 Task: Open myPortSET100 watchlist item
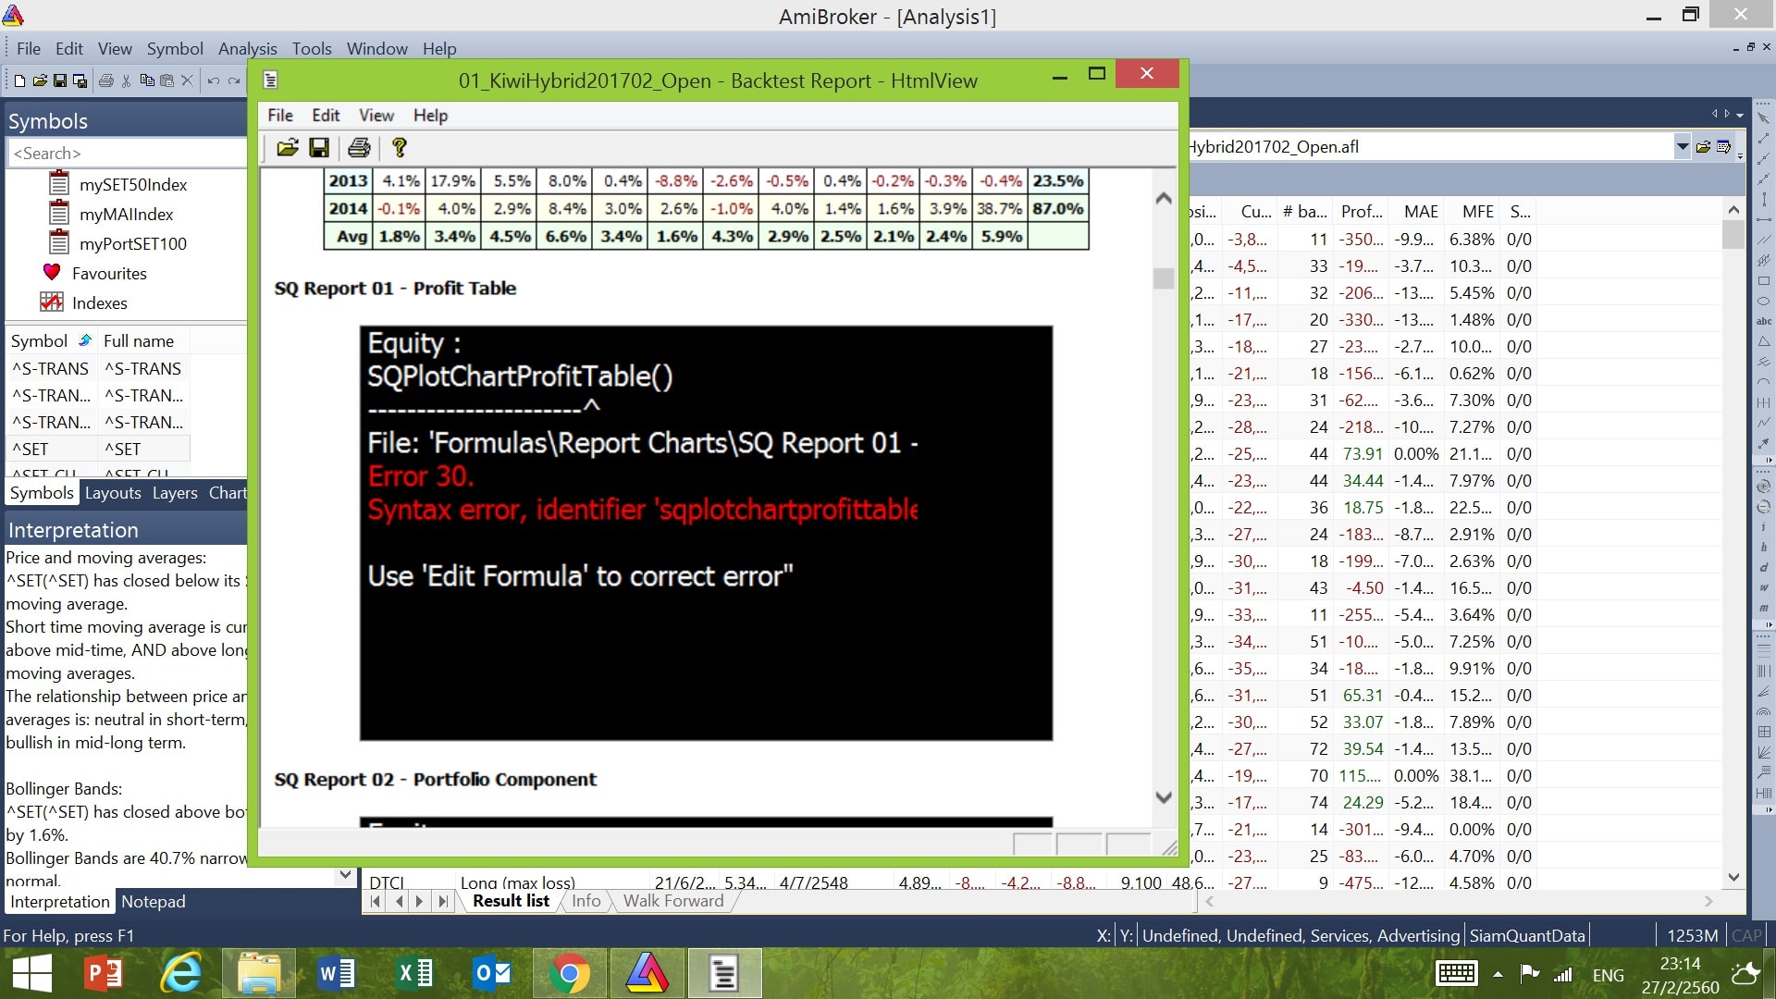click(x=132, y=243)
